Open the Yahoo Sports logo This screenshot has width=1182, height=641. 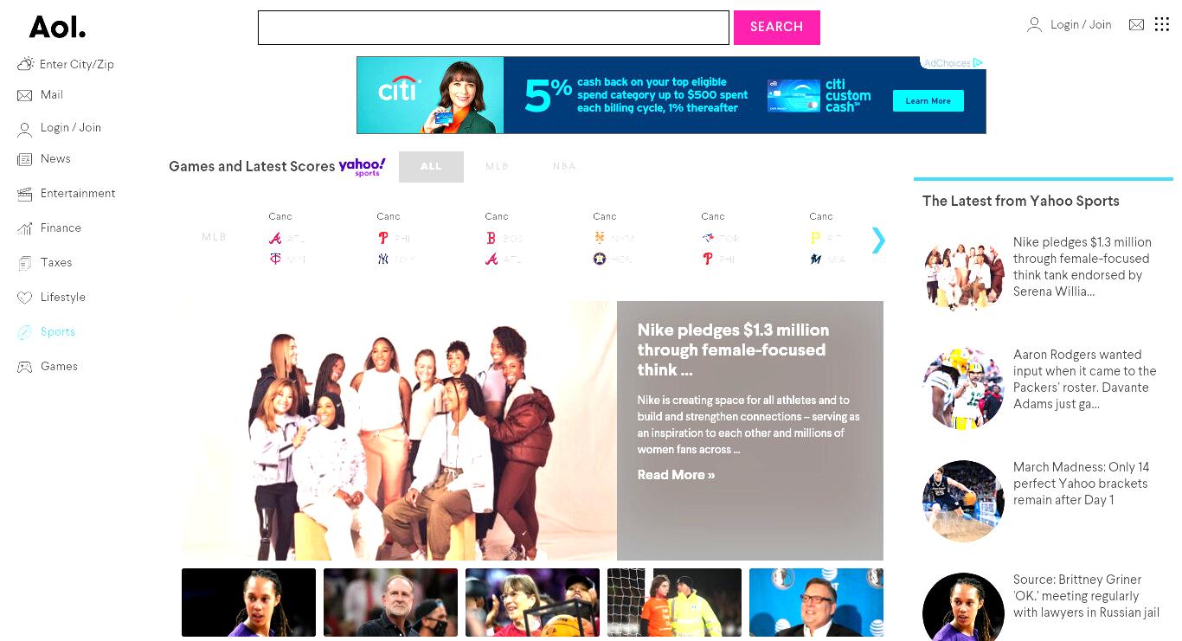pos(362,166)
